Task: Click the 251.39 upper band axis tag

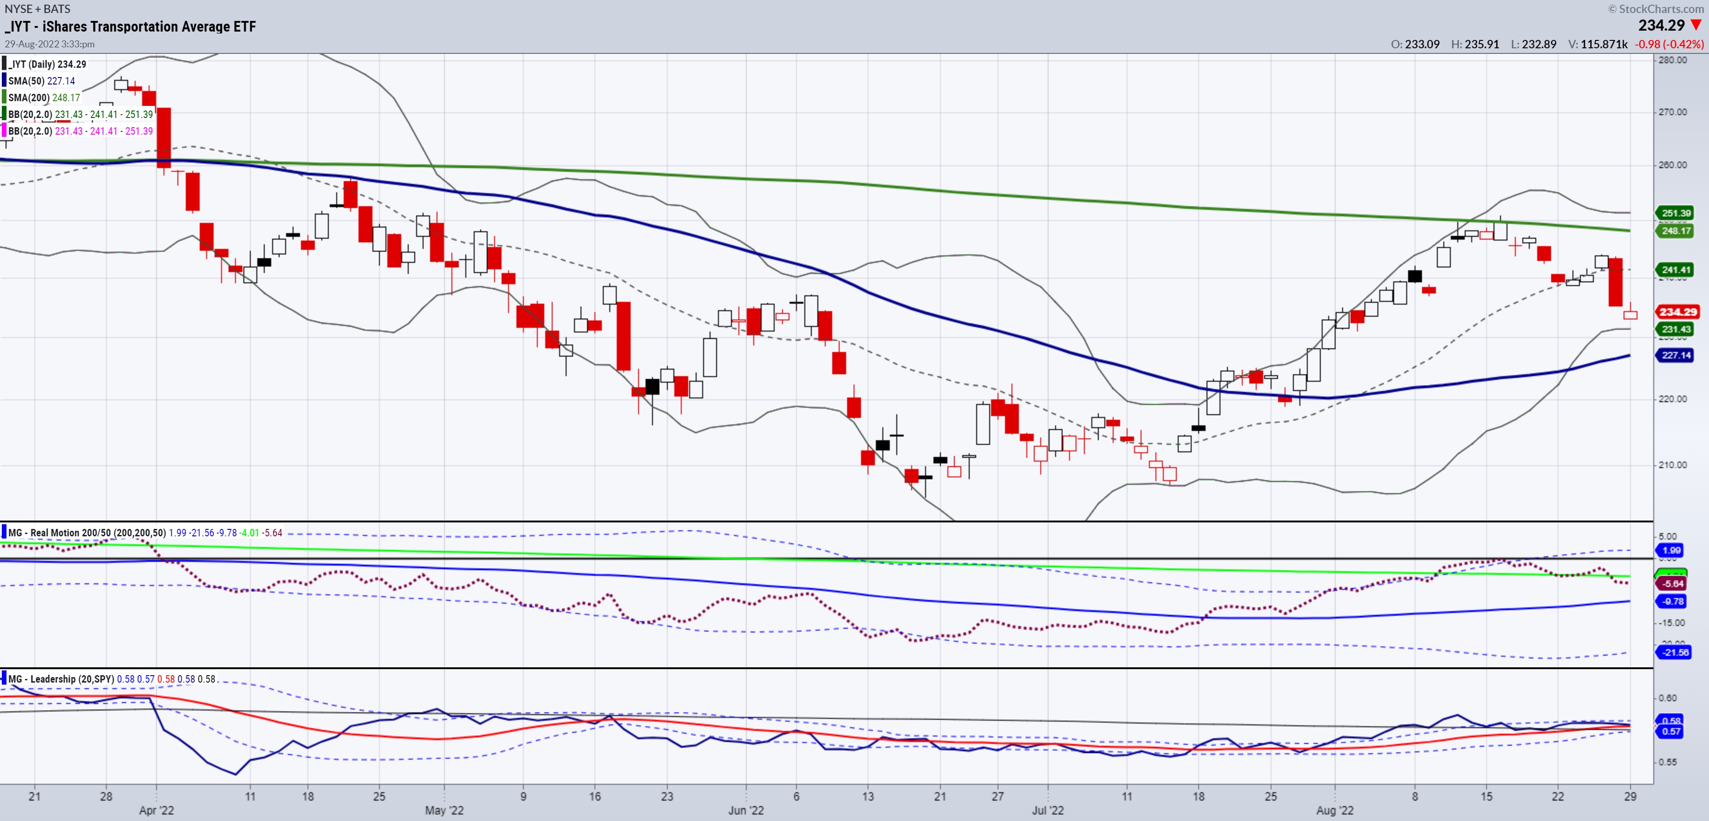Action: [x=1676, y=213]
